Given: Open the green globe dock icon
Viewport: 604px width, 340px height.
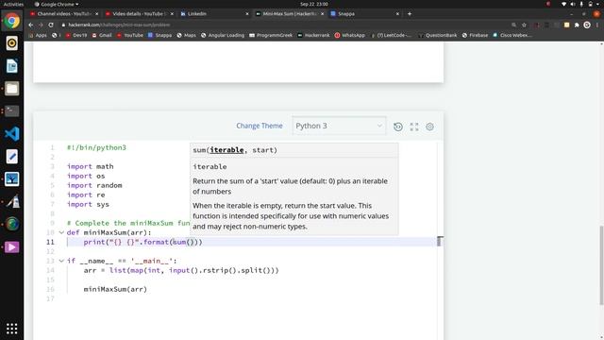Looking at the screenshot, I should click(12, 224).
